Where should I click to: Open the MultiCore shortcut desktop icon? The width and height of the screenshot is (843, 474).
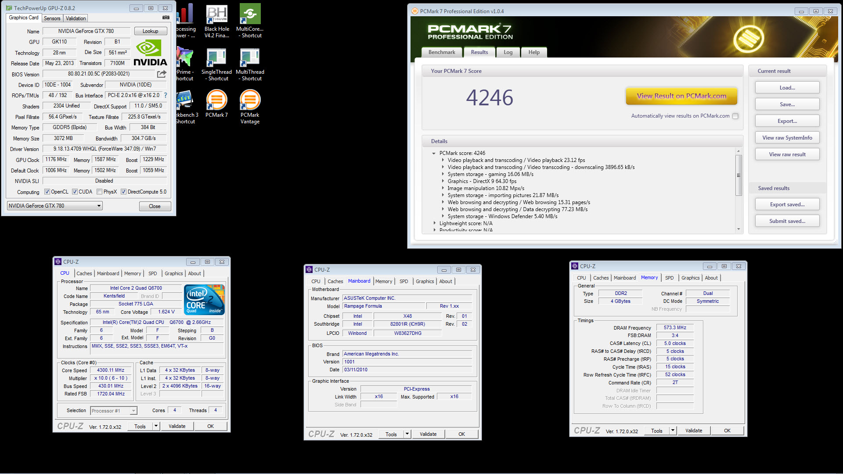(250, 21)
